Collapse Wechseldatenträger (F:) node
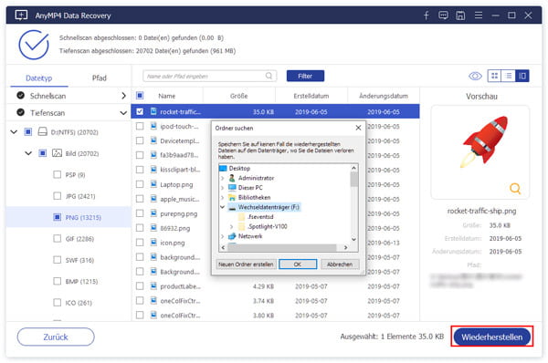The height and width of the screenshot is (363, 548). tap(223, 207)
